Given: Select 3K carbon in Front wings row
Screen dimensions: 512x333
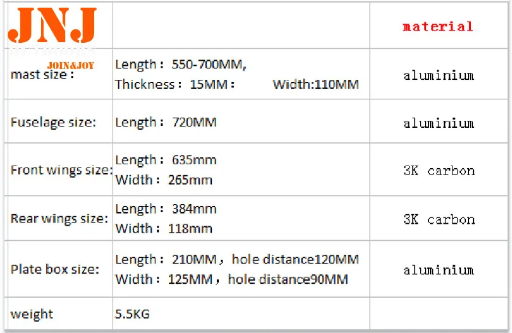Looking at the screenshot, I should point(438,171).
